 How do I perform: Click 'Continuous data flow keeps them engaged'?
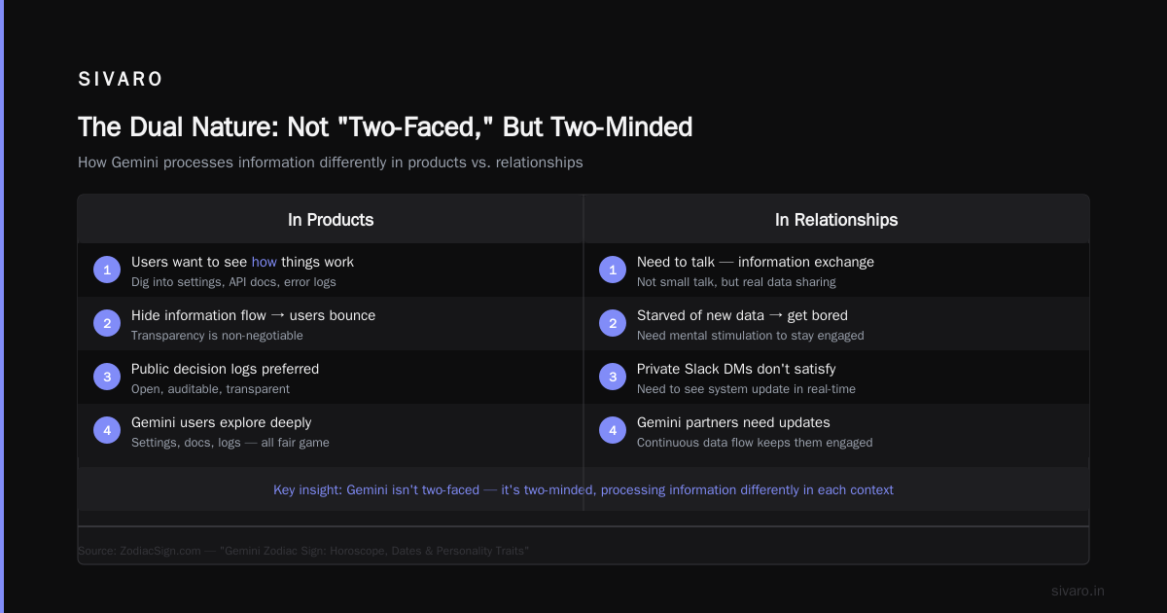pos(755,443)
